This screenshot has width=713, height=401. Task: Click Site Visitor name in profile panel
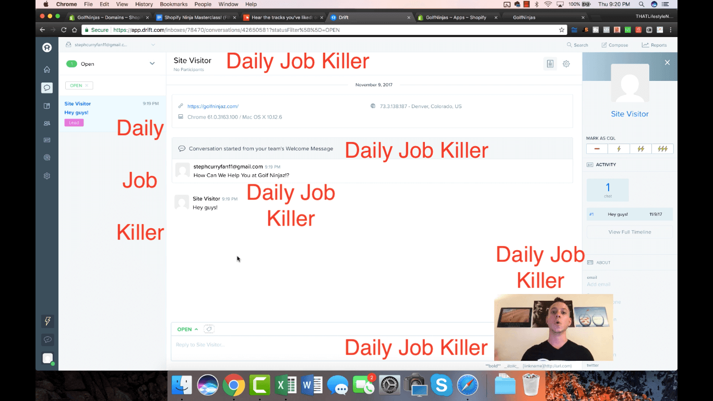click(x=629, y=114)
